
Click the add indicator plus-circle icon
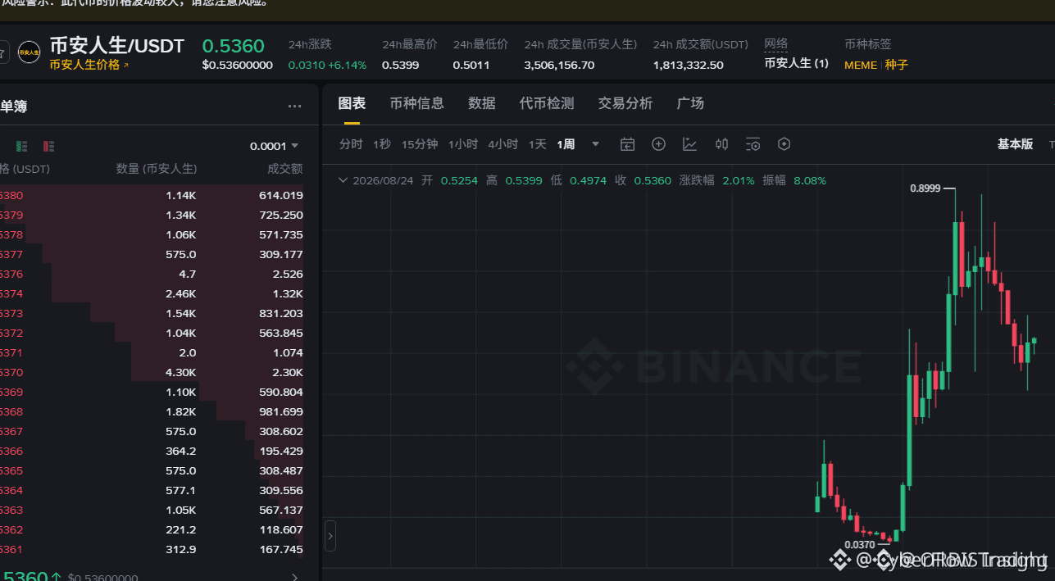click(x=658, y=144)
